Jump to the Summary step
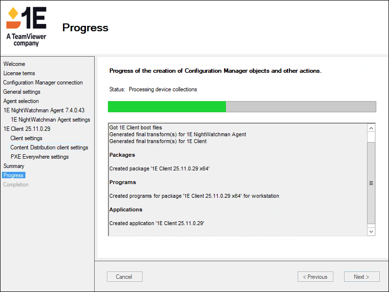The image size is (389, 292). pyautogui.click(x=14, y=166)
